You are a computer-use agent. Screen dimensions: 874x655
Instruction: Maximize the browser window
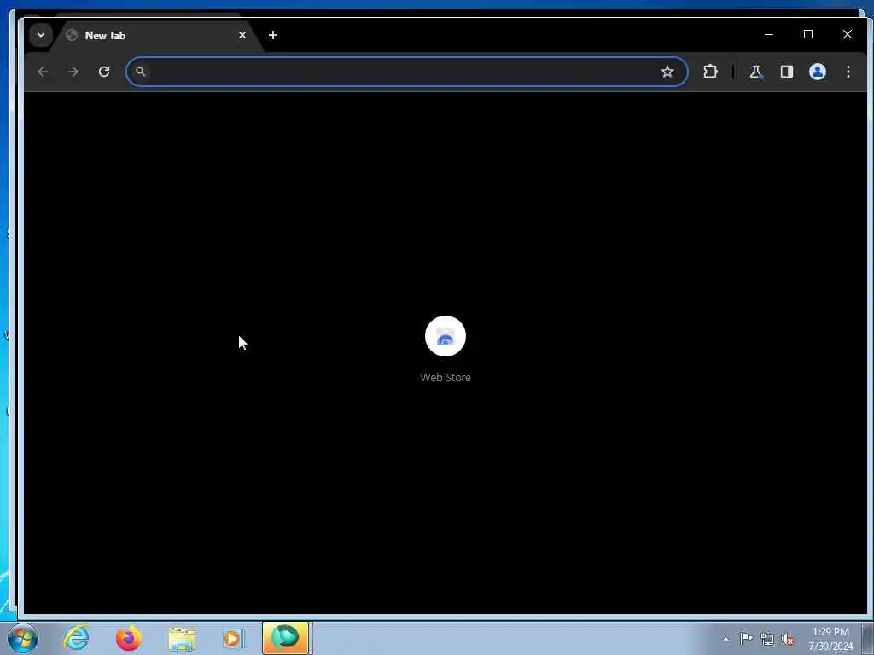coord(807,34)
